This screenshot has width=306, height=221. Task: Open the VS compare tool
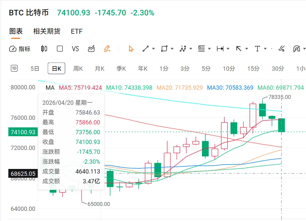75,49
